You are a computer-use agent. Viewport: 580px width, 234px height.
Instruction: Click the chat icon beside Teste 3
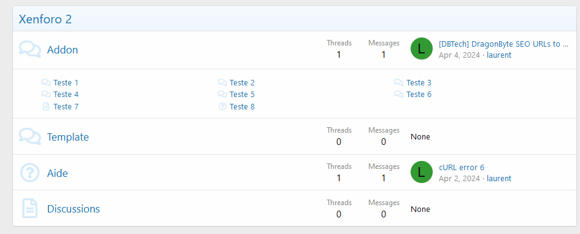point(399,82)
